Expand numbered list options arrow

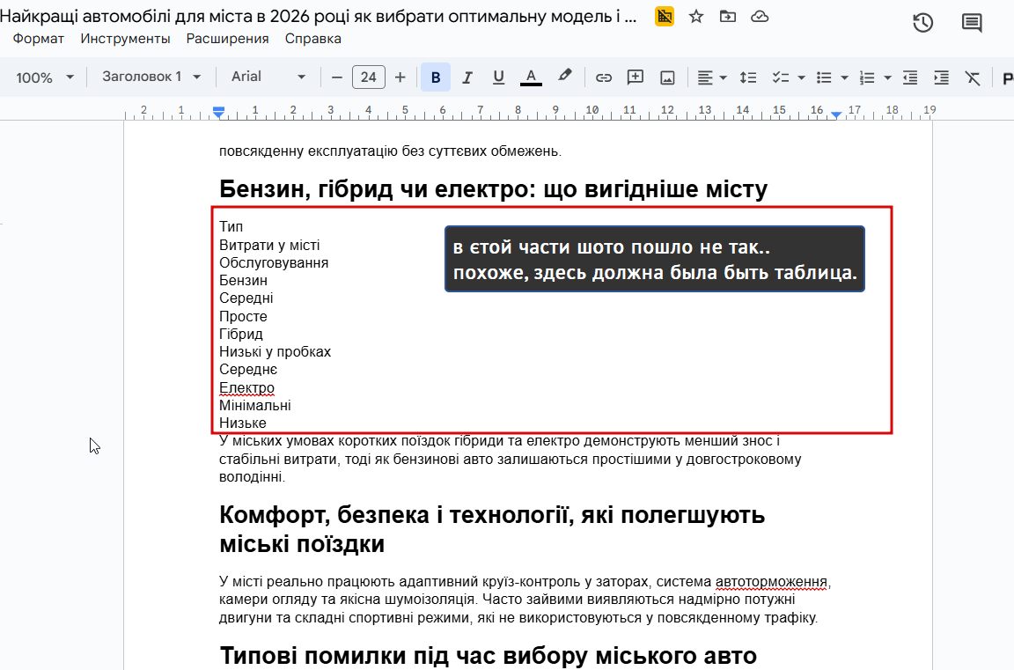888,77
